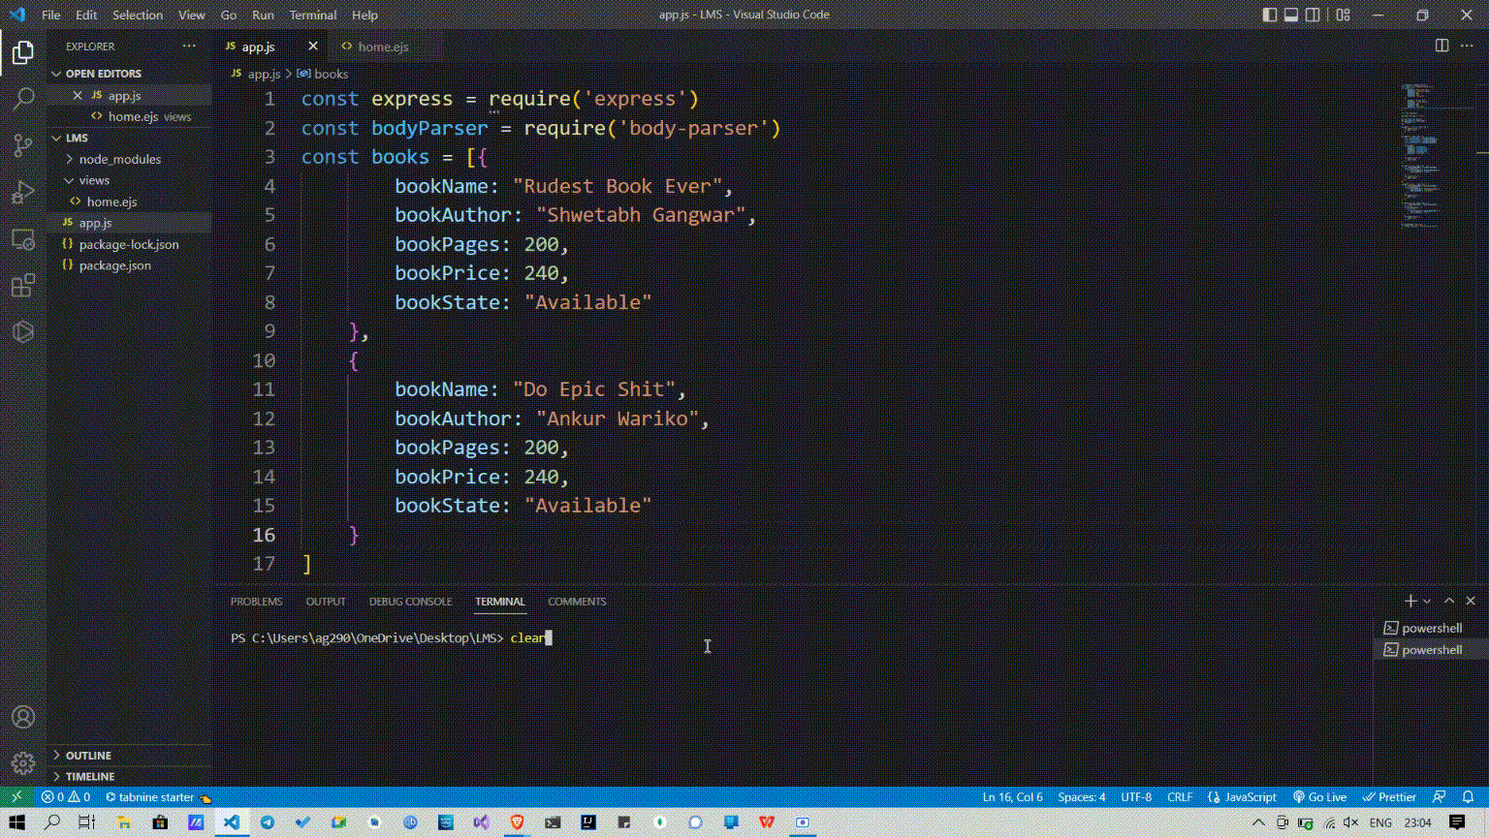
Task: Open Windows Start menu
Action: [x=16, y=822]
